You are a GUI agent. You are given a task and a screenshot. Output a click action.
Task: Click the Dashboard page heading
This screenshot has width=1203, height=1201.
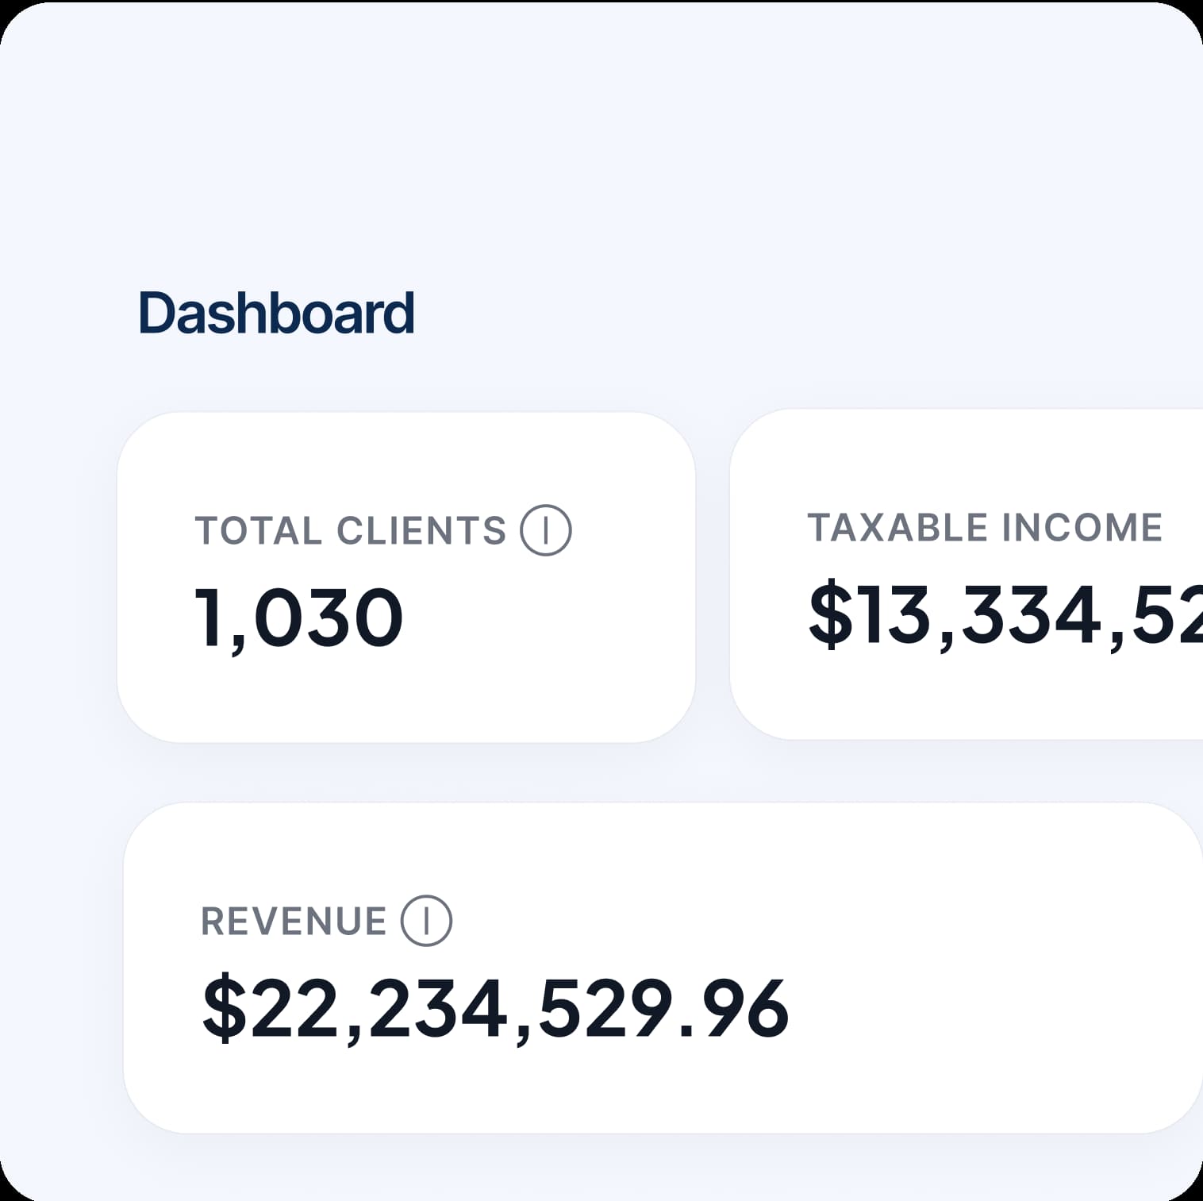276,313
